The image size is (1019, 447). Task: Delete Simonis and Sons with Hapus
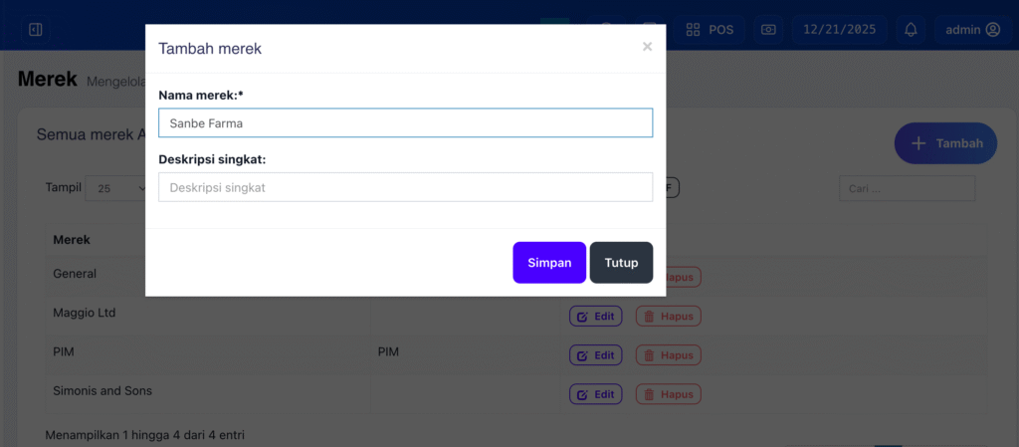click(x=669, y=394)
